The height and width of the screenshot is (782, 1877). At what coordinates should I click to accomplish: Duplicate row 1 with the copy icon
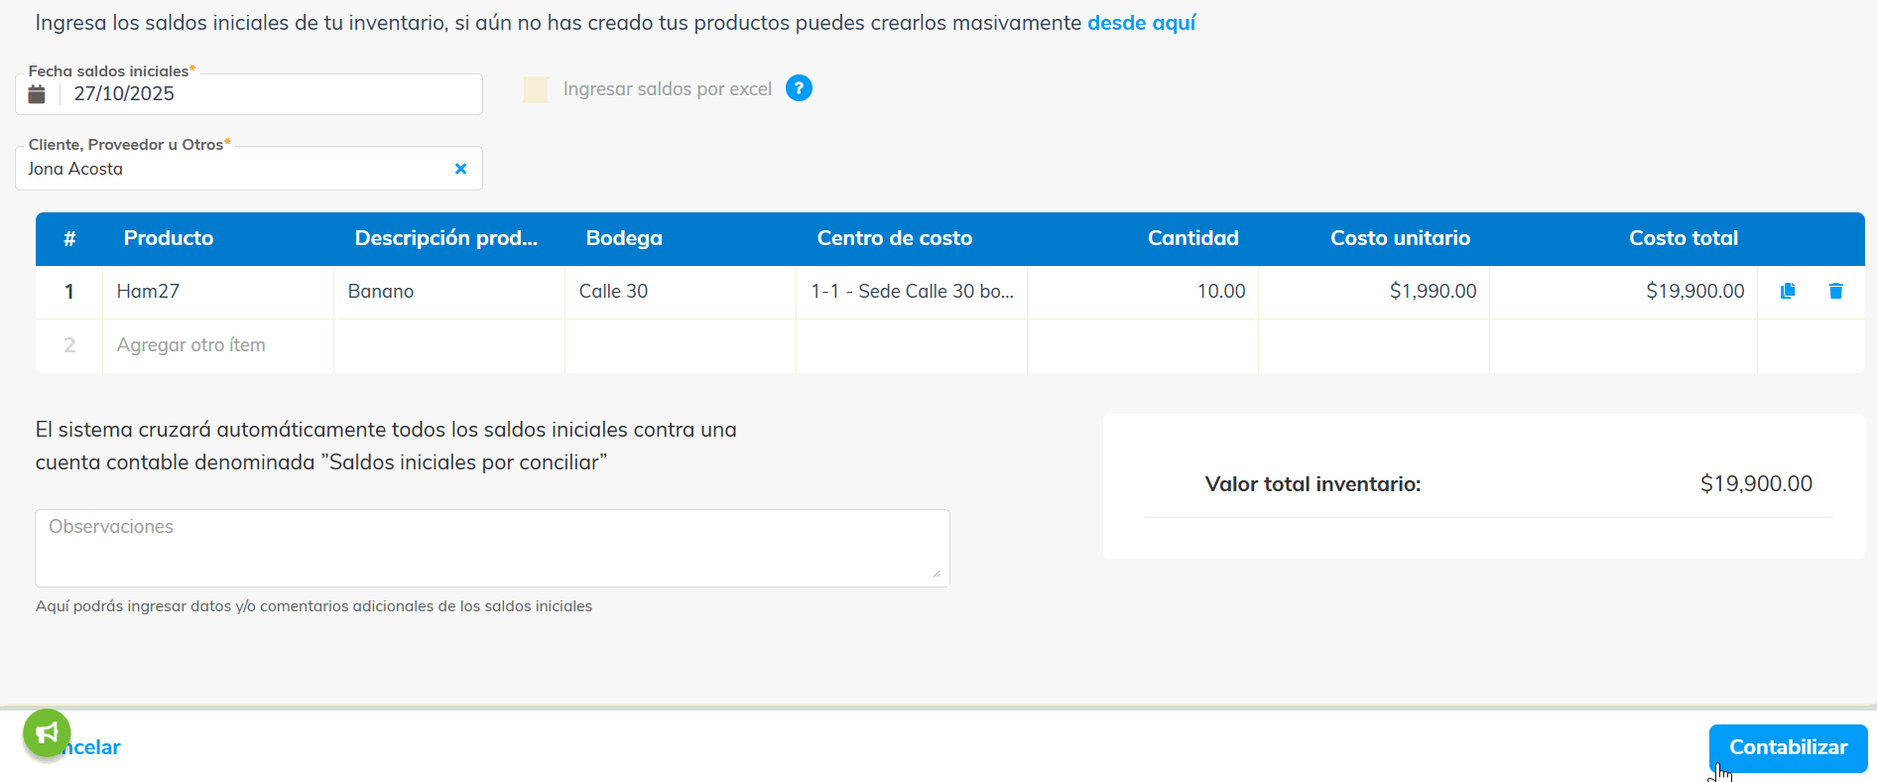(x=1788, y=291)
